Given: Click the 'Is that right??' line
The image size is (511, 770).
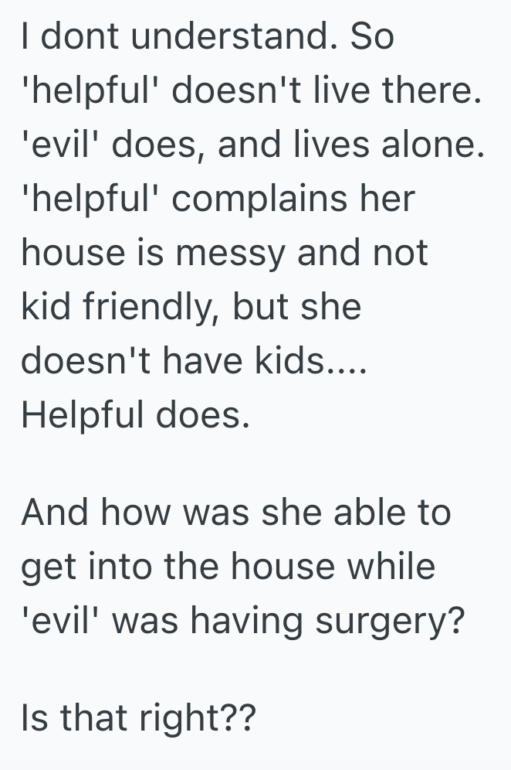Looking at the screenshot, I should coord(138,717).
